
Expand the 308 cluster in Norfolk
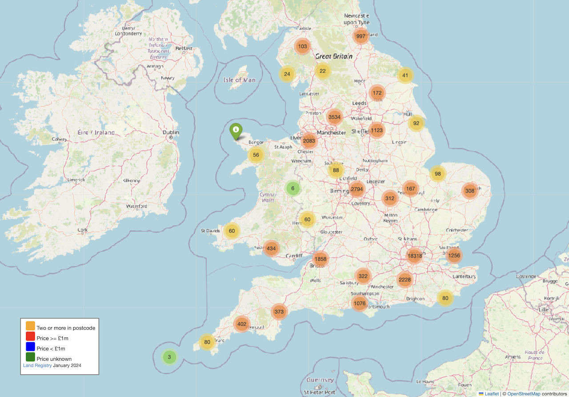pos(470,191)
